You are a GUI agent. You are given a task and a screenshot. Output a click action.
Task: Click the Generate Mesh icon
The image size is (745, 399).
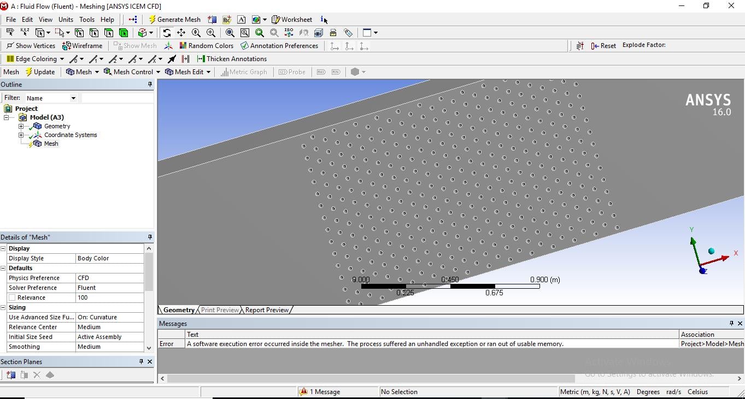[175, 19]
